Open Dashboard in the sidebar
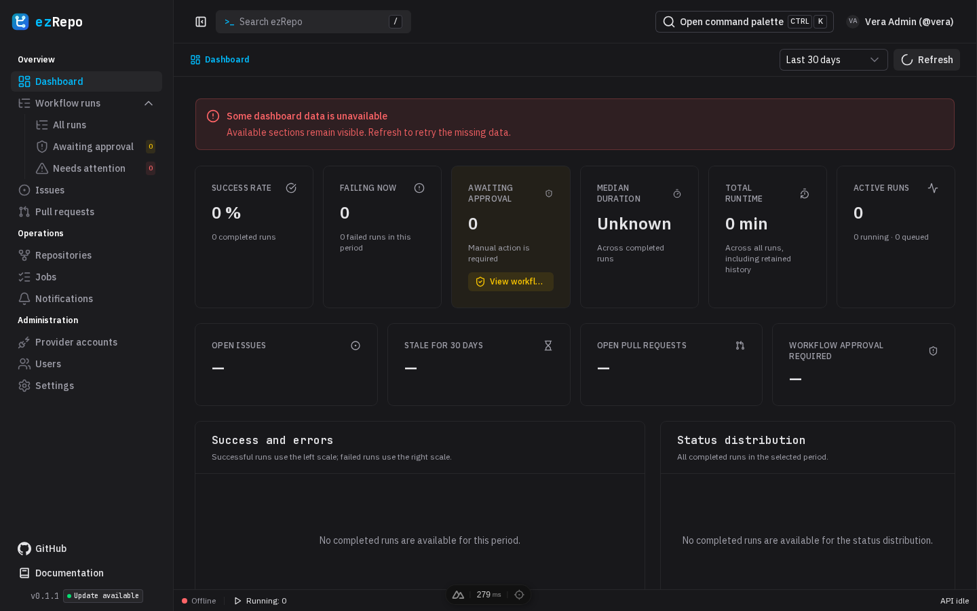Image resolution: width=977 pixels, height=611 pixels. 86,81
